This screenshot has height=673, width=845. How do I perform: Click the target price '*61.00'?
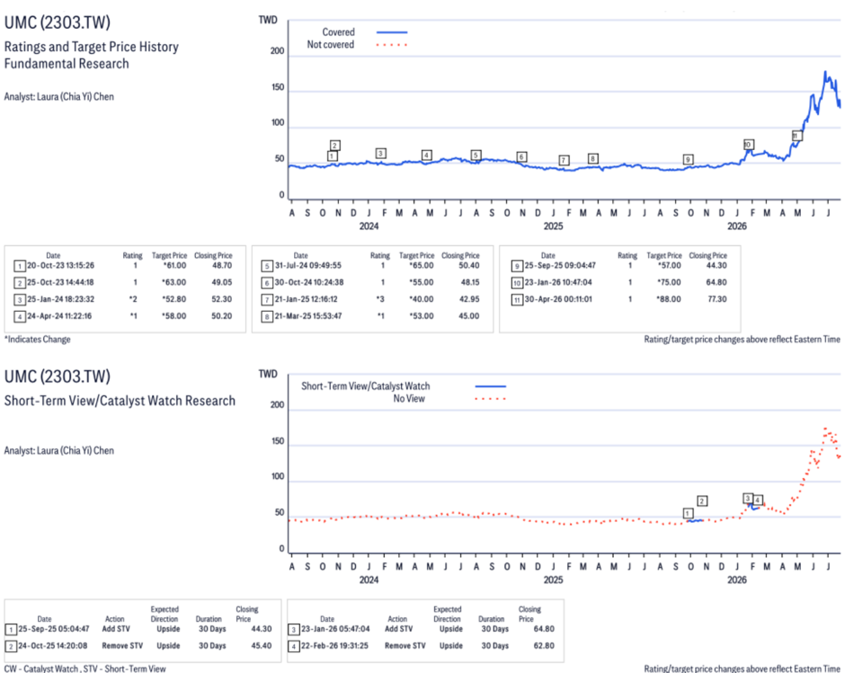pos(174,266)
